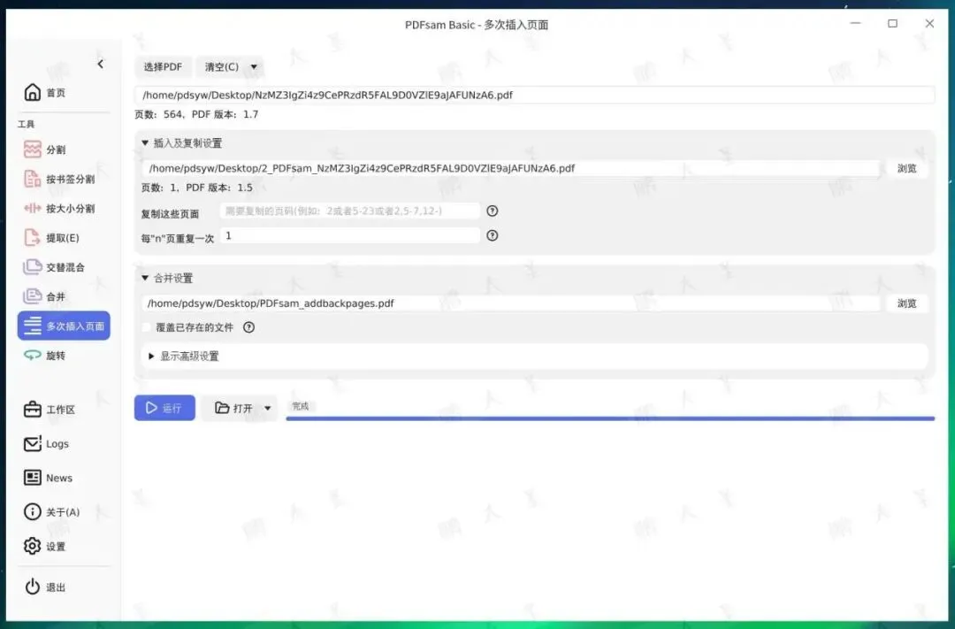Open the 分割 split tool icon
This screenshot has width=955, height=629.
(x=33, y=150)
